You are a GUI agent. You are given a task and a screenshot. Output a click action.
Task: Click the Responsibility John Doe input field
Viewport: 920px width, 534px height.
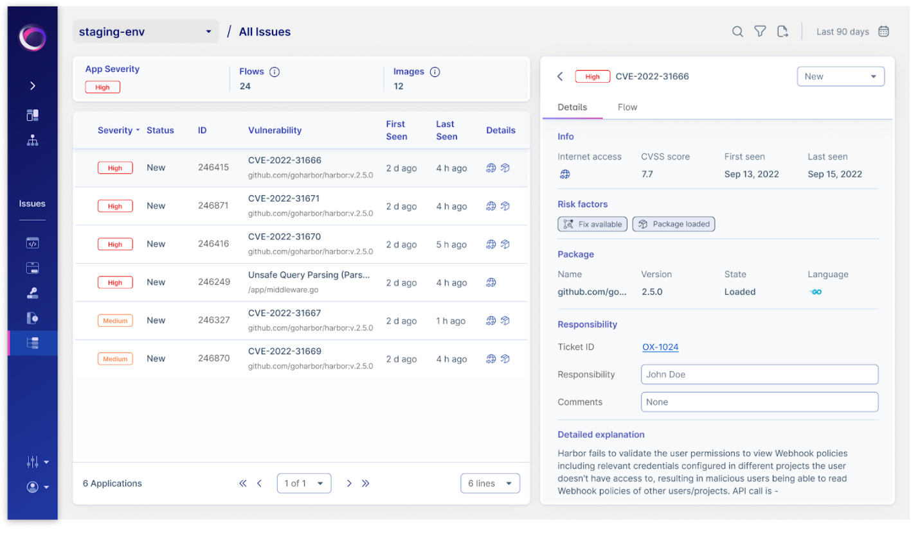(759, 374)
